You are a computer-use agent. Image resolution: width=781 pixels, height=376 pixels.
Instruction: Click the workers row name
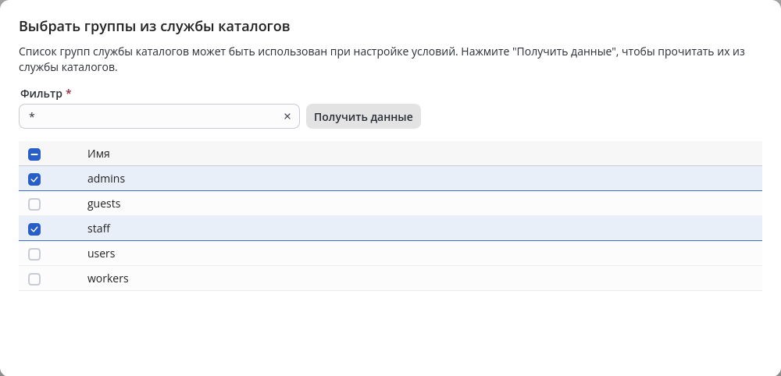(x=108, y=278)
